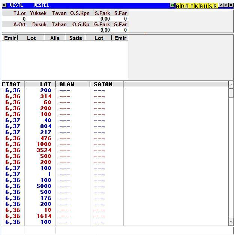234x235 pixels.
Task: Open the window menu icon at top-left
Action: click(4, 5)
